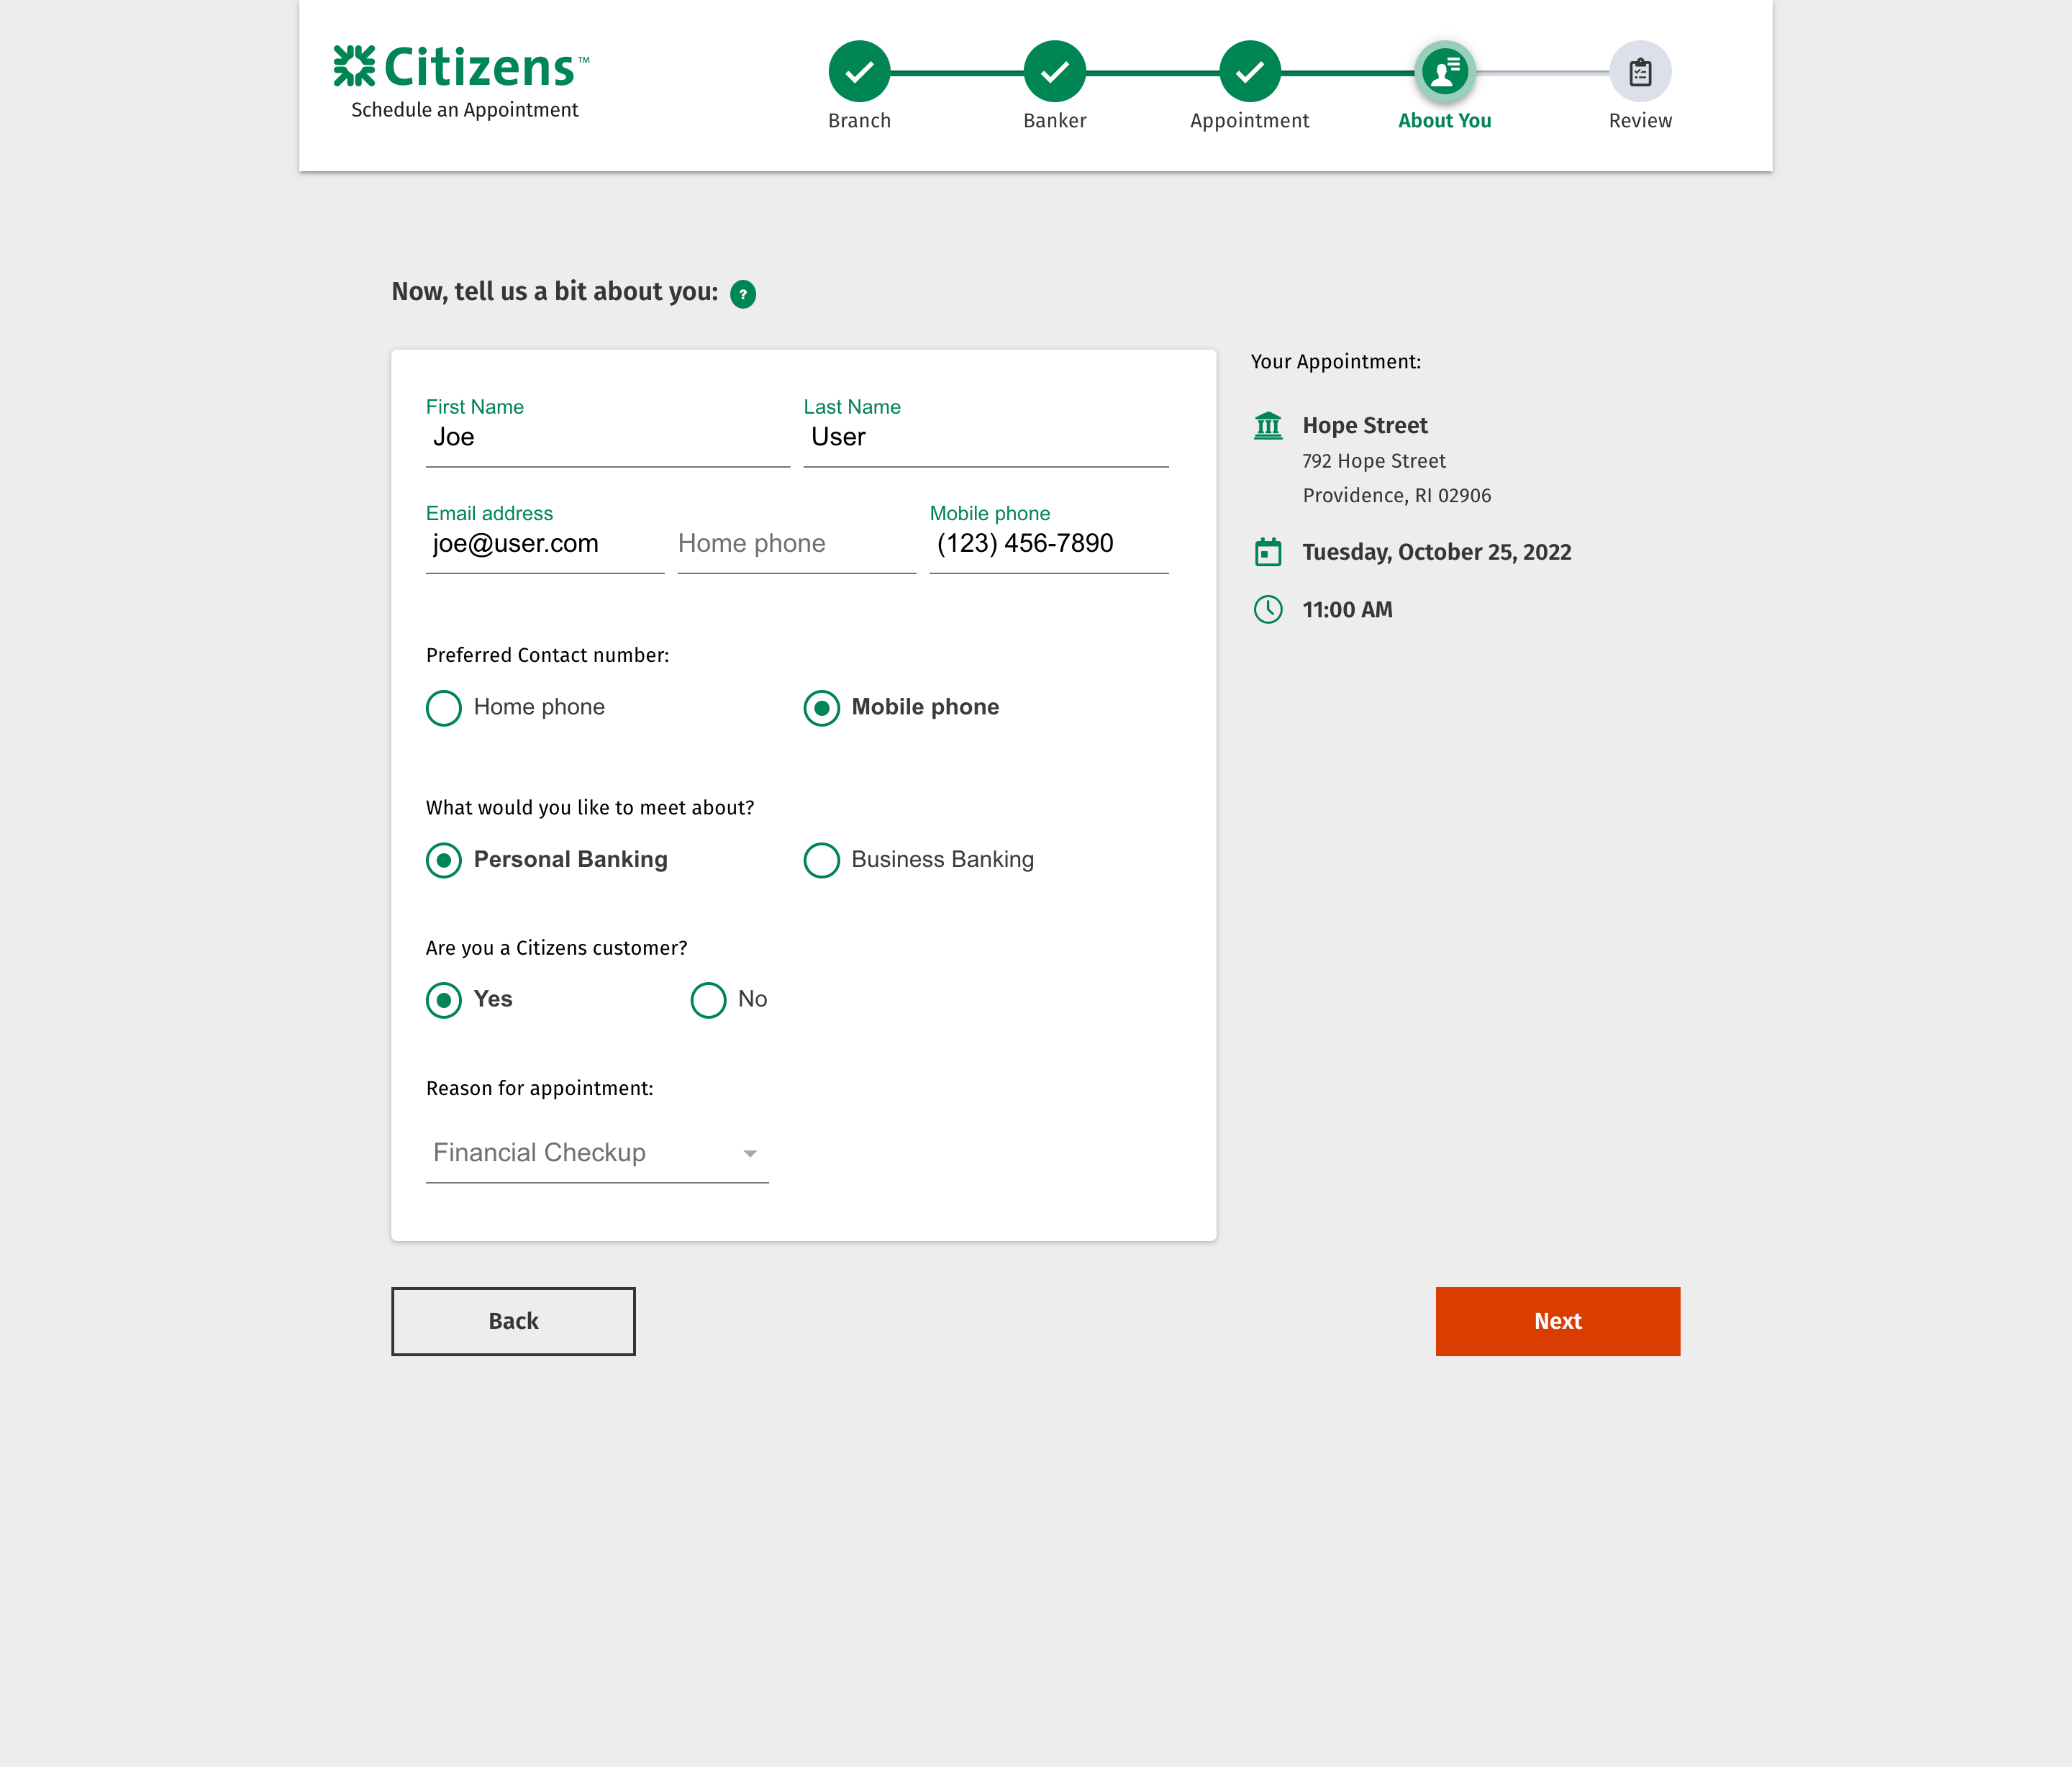Click the Citizens logo
Image resolution: width=2072 pixels, height=1767 pixels.
point(461,68)
